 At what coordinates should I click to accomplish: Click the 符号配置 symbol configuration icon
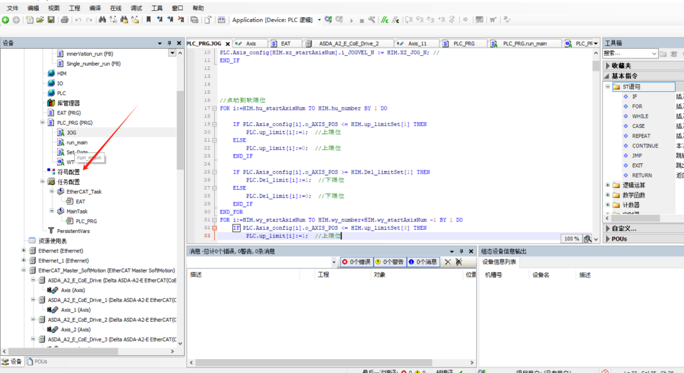pos(51,172)
